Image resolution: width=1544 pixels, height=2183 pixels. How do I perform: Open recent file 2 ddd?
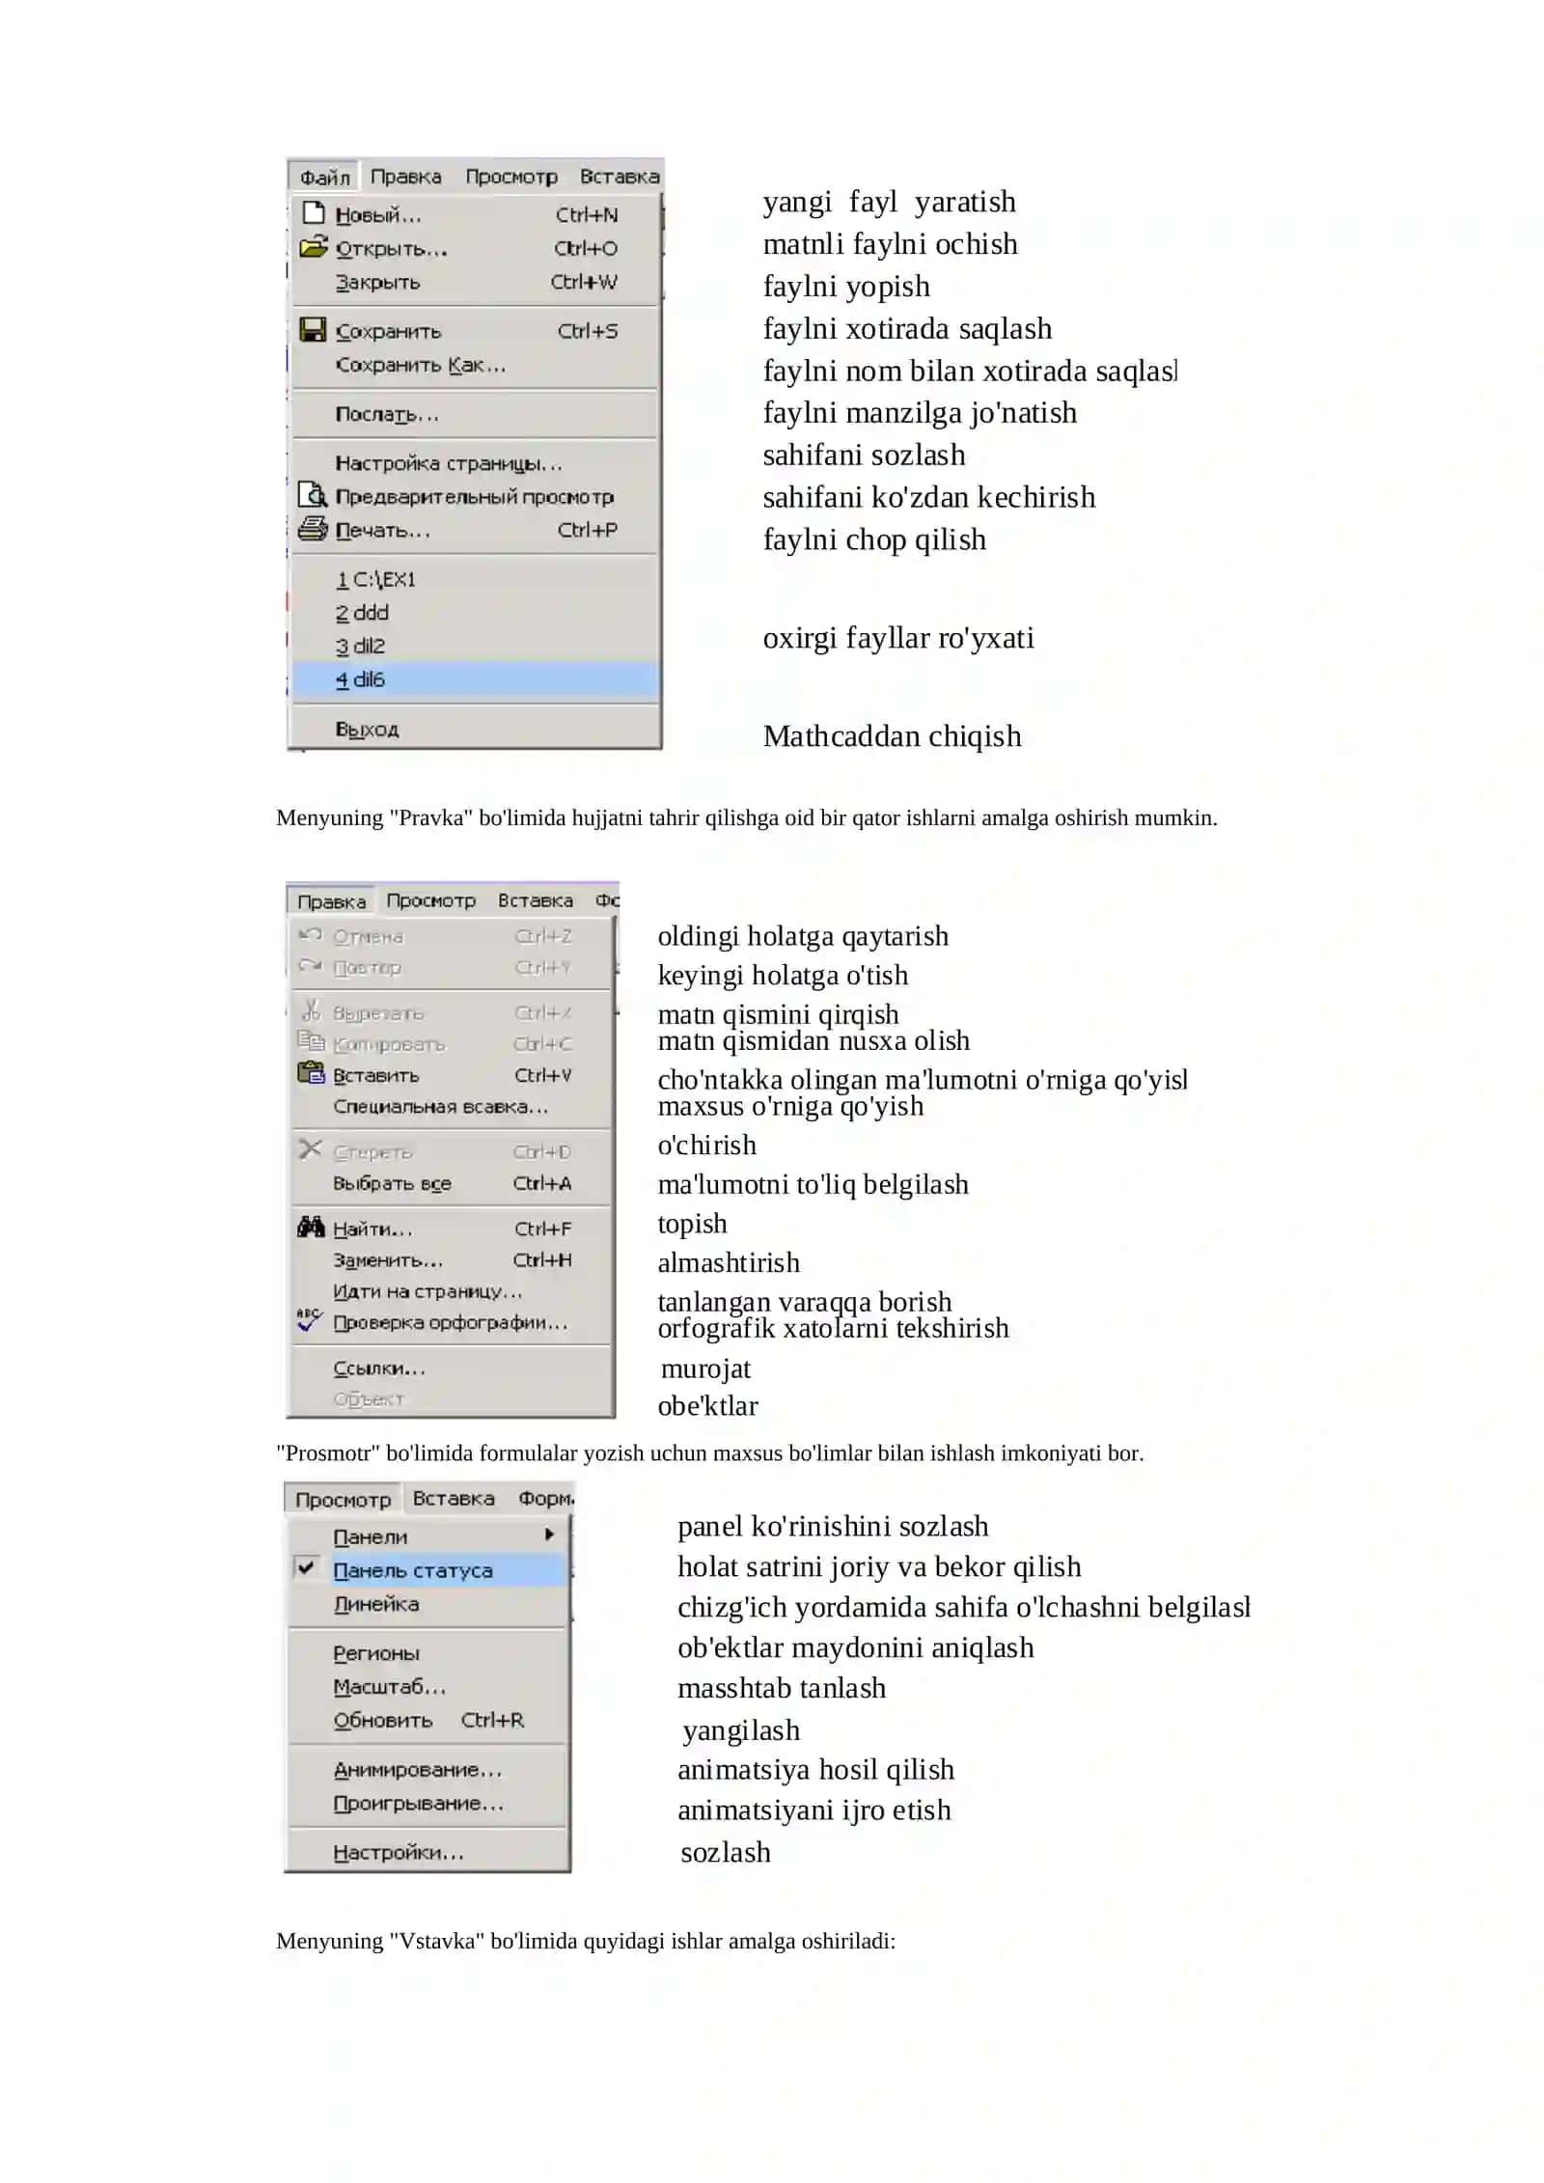475,612
